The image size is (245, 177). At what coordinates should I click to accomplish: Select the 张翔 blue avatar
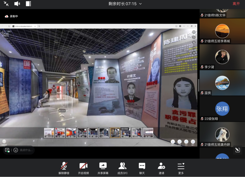tap(222, 109)
